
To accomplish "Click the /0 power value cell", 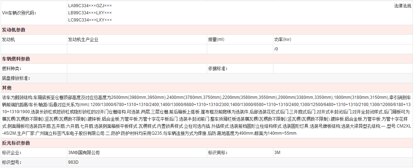I will coord(276,49).
